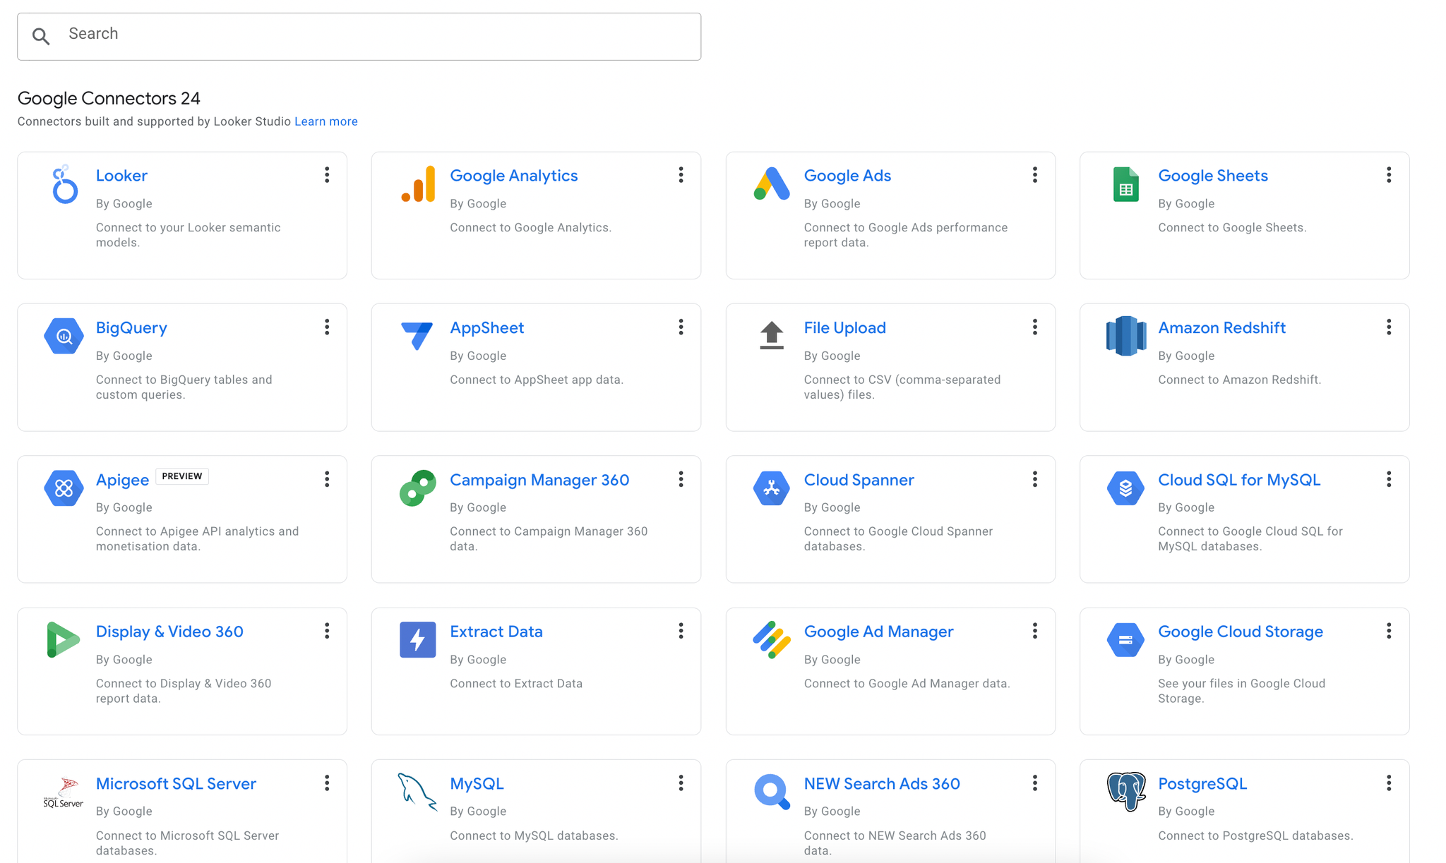Open Display & Video 360 three-dot menu
The height and width of the screenshot is (863, 1446).
327,631
